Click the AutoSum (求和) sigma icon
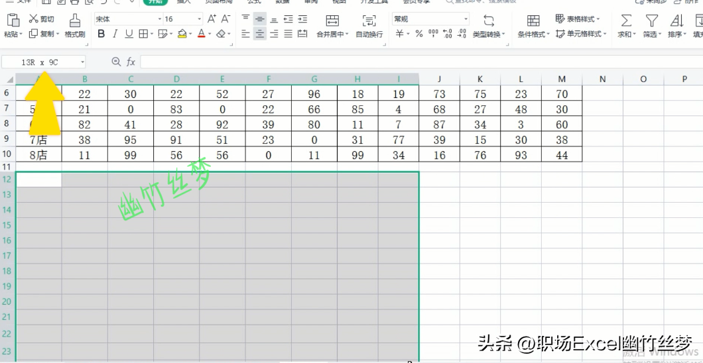Viewport: 703px width, 363px height. coord(626,20)
